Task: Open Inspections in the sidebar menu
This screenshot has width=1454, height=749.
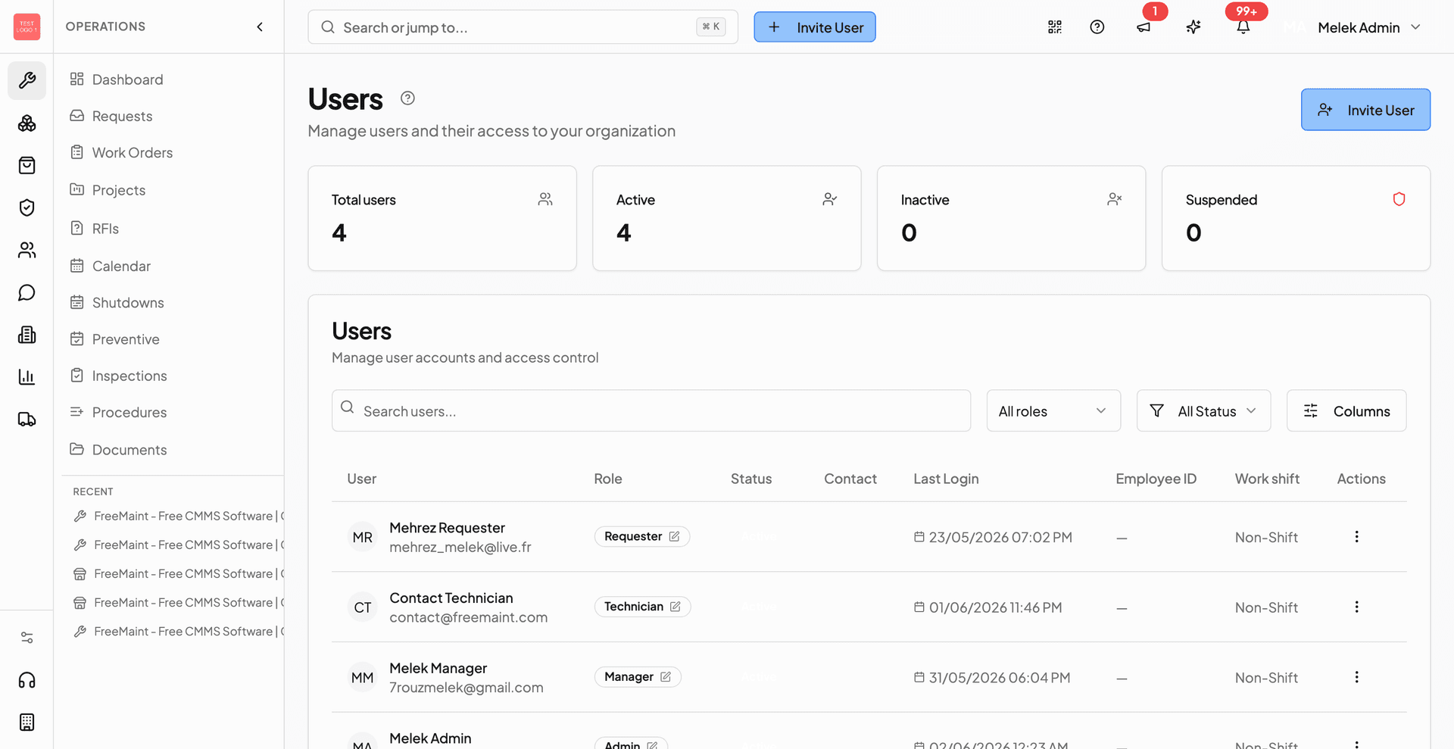Action: point(129,376)
